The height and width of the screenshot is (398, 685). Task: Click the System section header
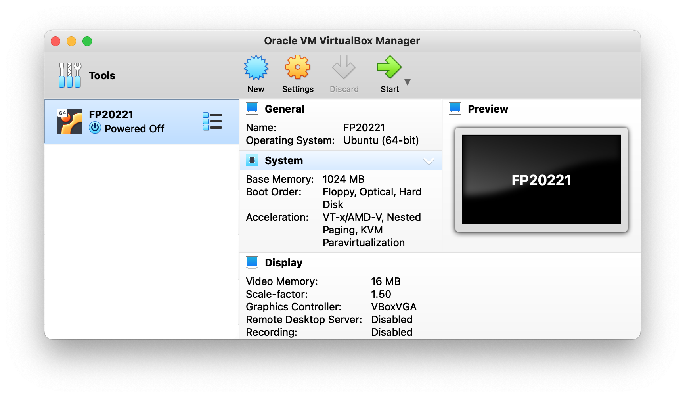click(x=284, y=161)
